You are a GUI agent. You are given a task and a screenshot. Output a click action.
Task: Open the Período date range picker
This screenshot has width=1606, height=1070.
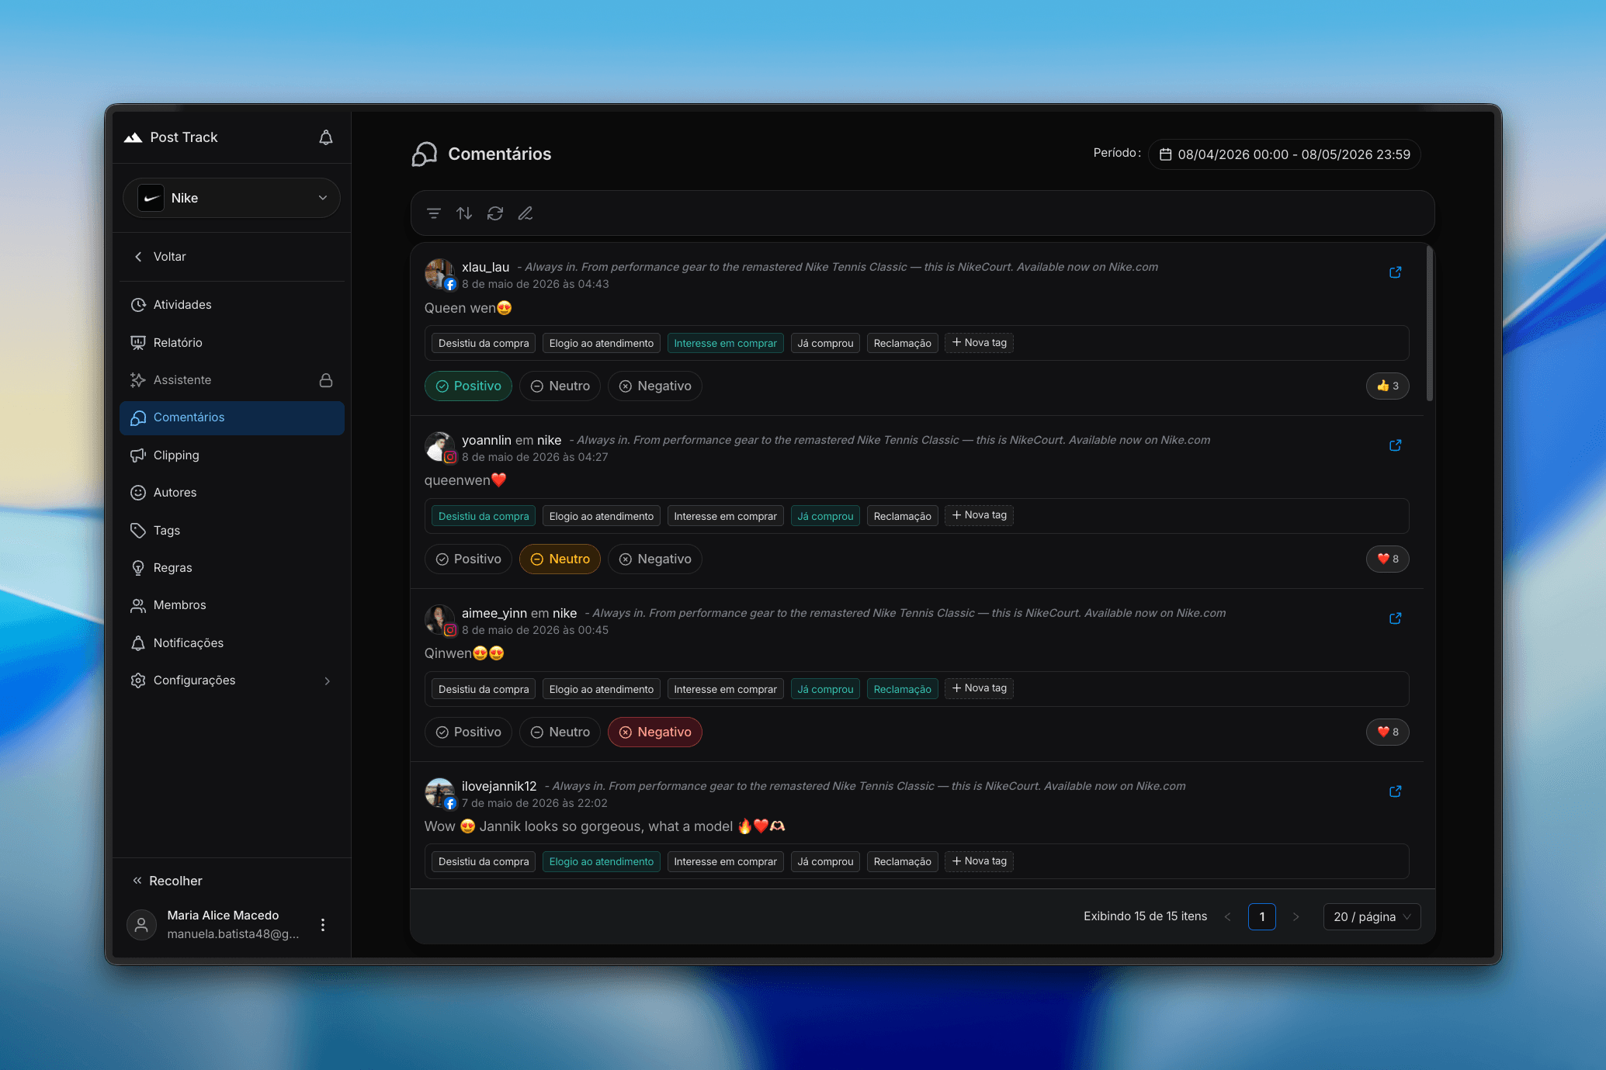[1285, 154]
